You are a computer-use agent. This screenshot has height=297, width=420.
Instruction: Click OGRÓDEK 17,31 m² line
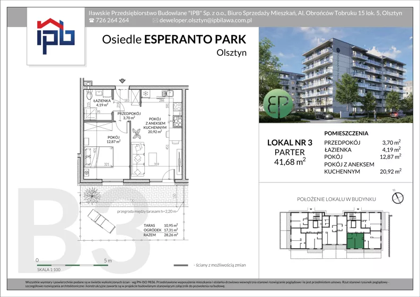click(161, 230)
